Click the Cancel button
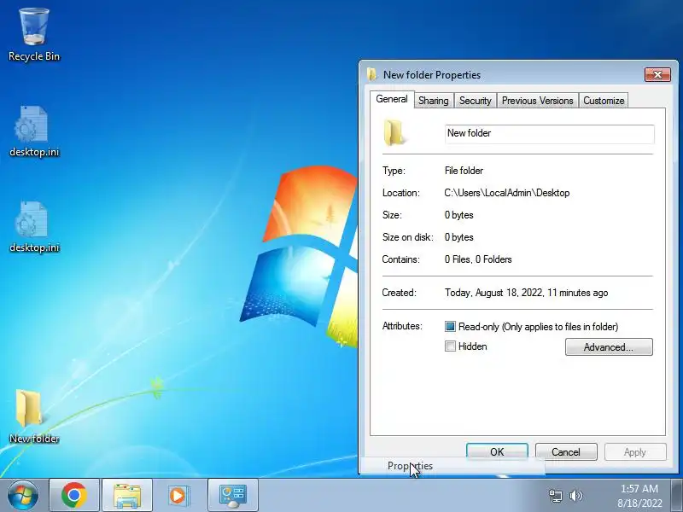Screen dimensions: 683x512 566,452
